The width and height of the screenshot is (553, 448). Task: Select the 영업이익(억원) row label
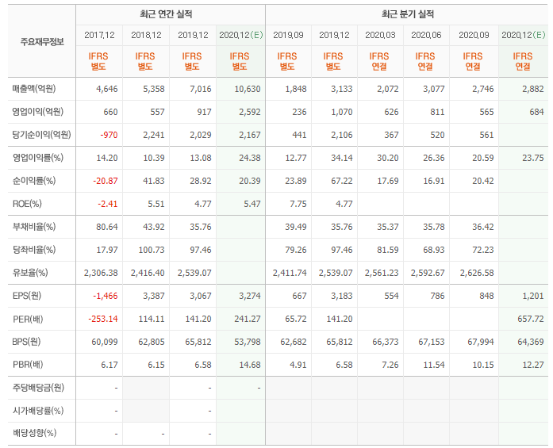(x=38, y=112)
